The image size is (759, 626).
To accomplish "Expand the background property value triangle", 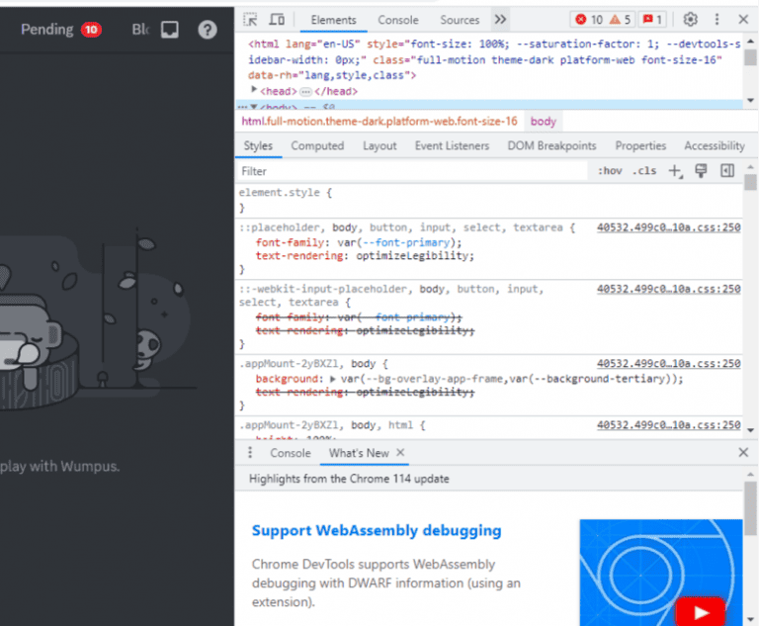I will point(332,379).
